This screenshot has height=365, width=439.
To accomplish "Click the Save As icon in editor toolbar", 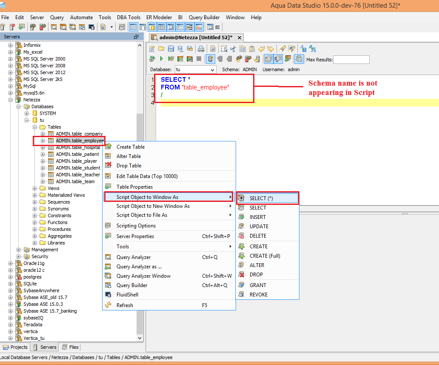I will [181, 49].
